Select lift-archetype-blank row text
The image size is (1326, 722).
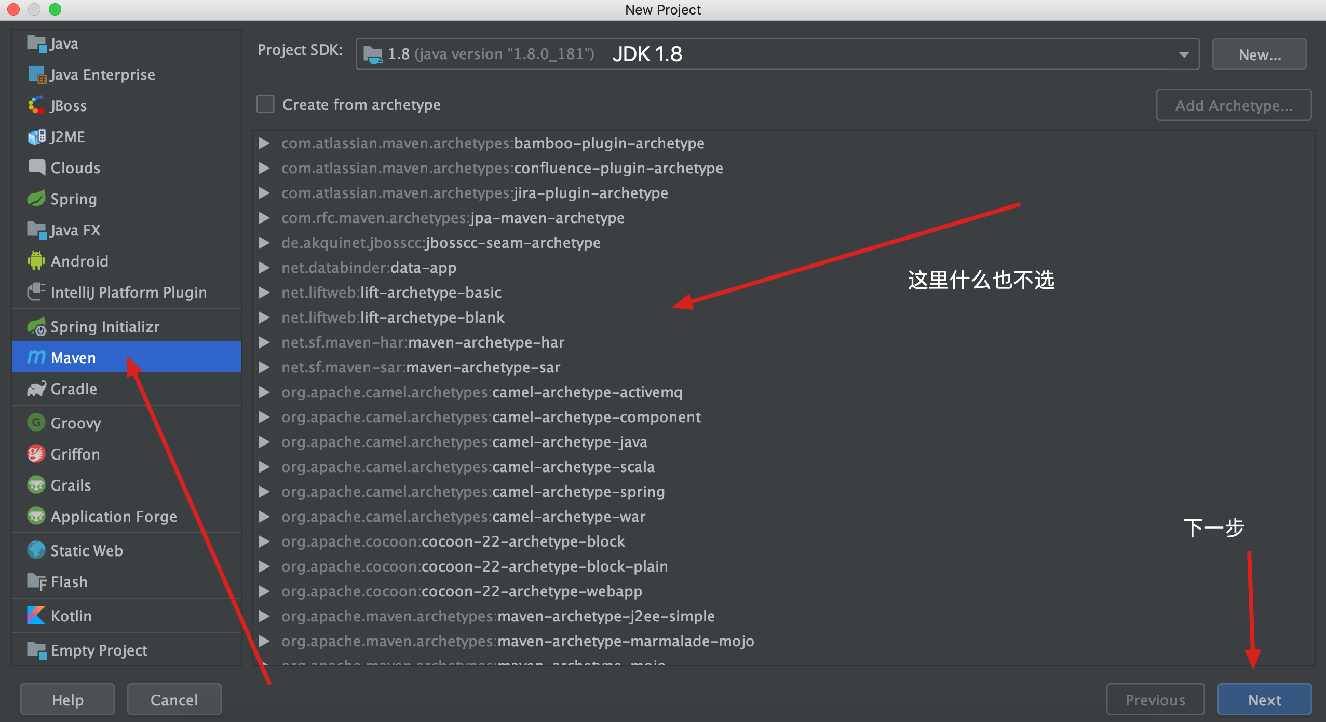(x=393, y=317)
